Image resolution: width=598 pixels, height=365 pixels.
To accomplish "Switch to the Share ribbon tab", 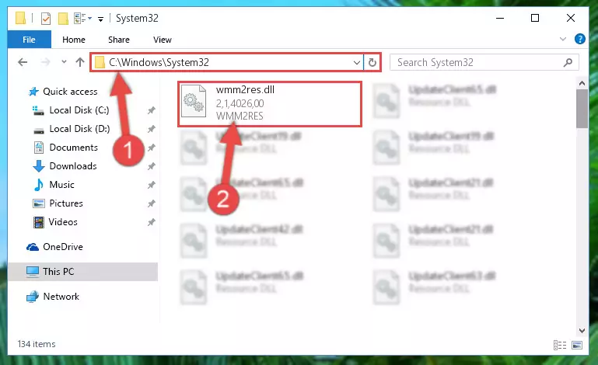I will (119, 40).
